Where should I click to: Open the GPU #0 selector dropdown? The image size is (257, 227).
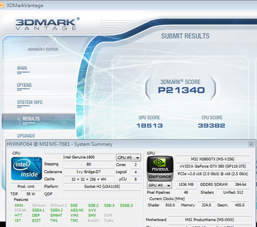point(159,185)
